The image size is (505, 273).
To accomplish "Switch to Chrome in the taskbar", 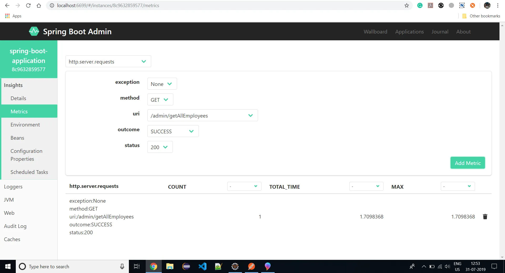I will [153, 266].
